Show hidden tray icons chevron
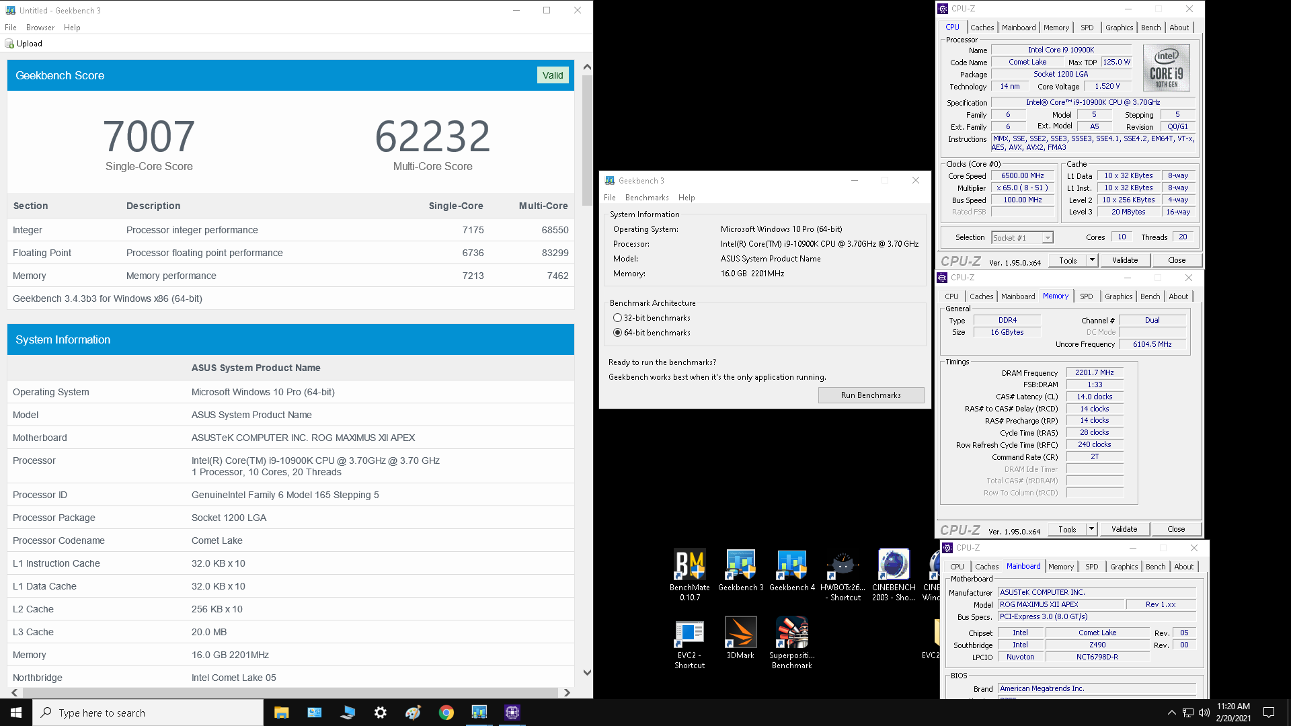 pyautogui.click(x=1172, y=713)
